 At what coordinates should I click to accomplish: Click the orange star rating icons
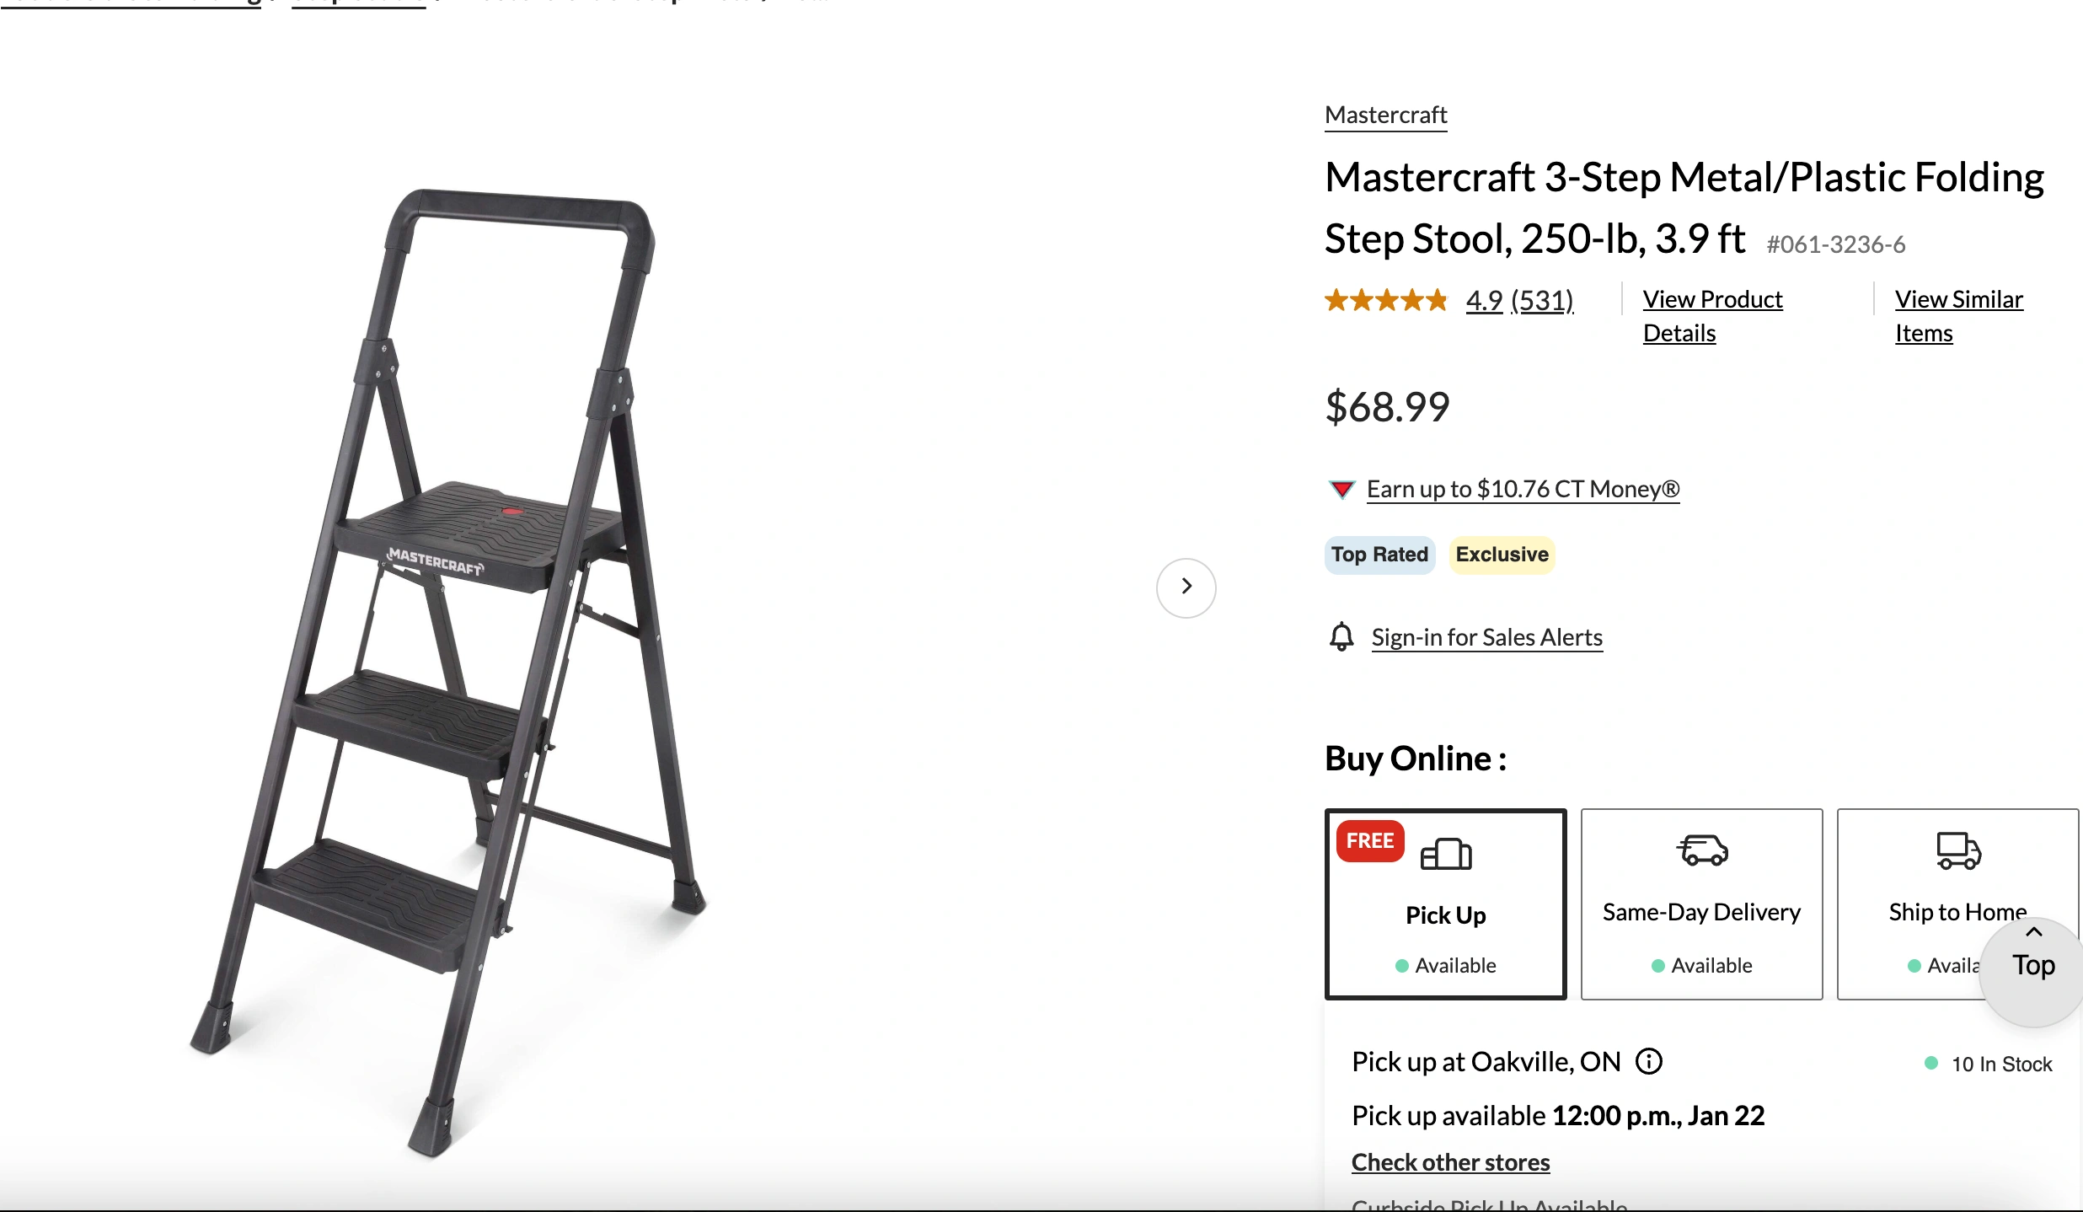1386,300
